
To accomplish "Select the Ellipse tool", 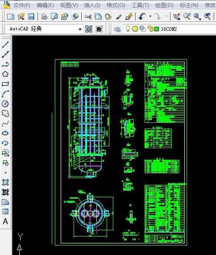I will (x=5, y=133).
